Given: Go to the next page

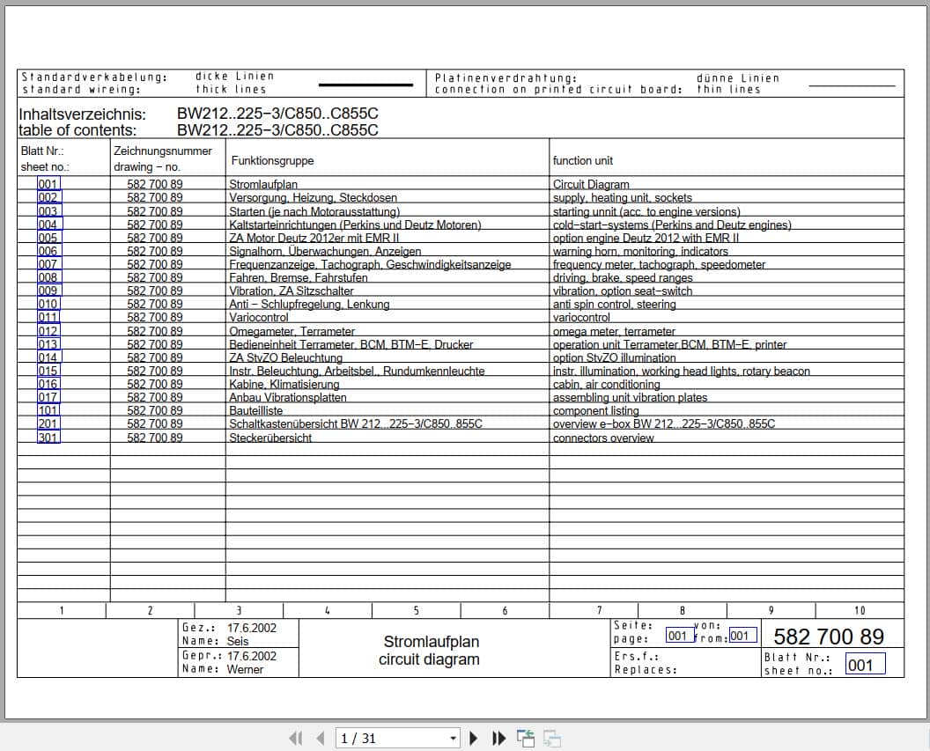Looking at the screenshot, I should pyautogui.click(x=473, y=738).
